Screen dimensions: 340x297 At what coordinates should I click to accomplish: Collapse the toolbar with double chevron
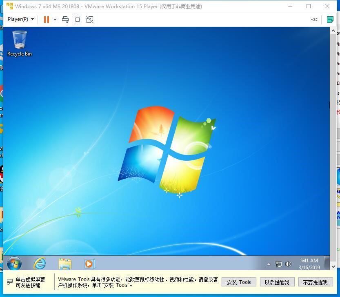pos(314,20)
